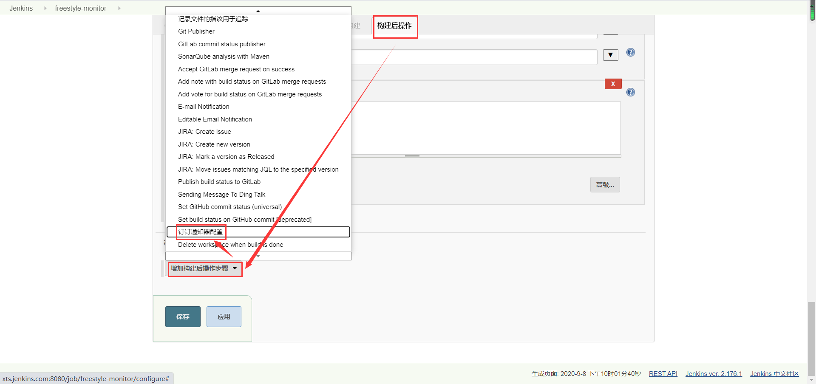Expand the Jenkins breadcrumb arrow
816x384 pixels.
45,8
